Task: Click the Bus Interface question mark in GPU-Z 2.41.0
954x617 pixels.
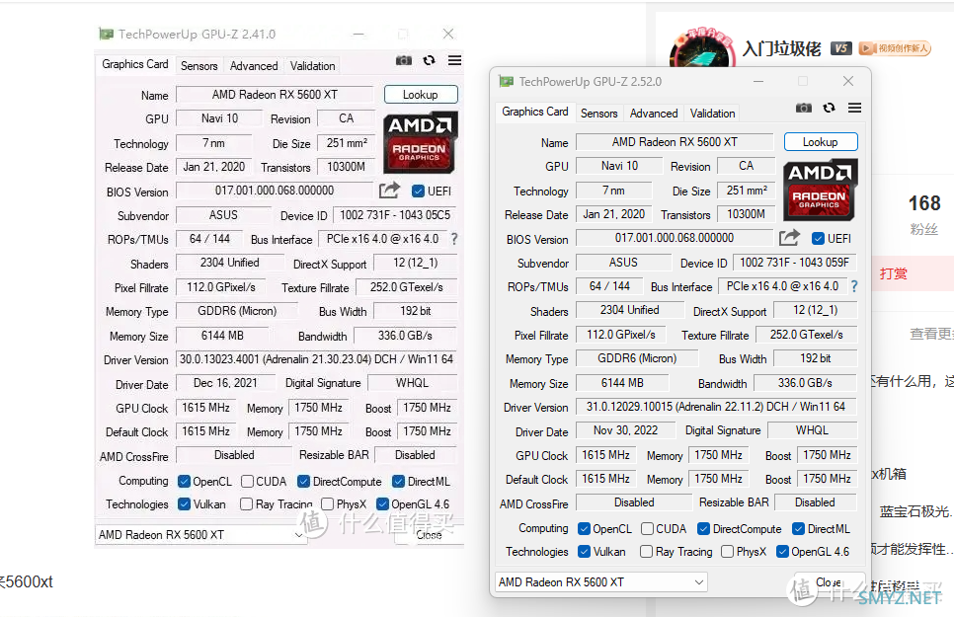Action: tap(454, 239)
